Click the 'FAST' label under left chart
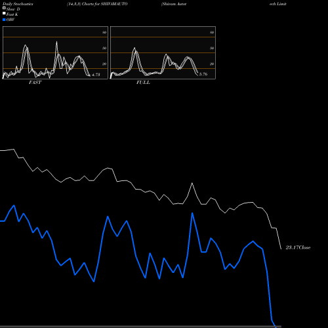This screenshot has height=328, width=328. (x=35, y=83)
